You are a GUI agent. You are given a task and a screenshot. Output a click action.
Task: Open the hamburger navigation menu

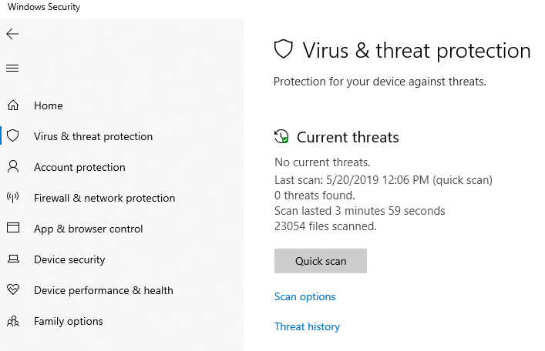coord(12,69)
